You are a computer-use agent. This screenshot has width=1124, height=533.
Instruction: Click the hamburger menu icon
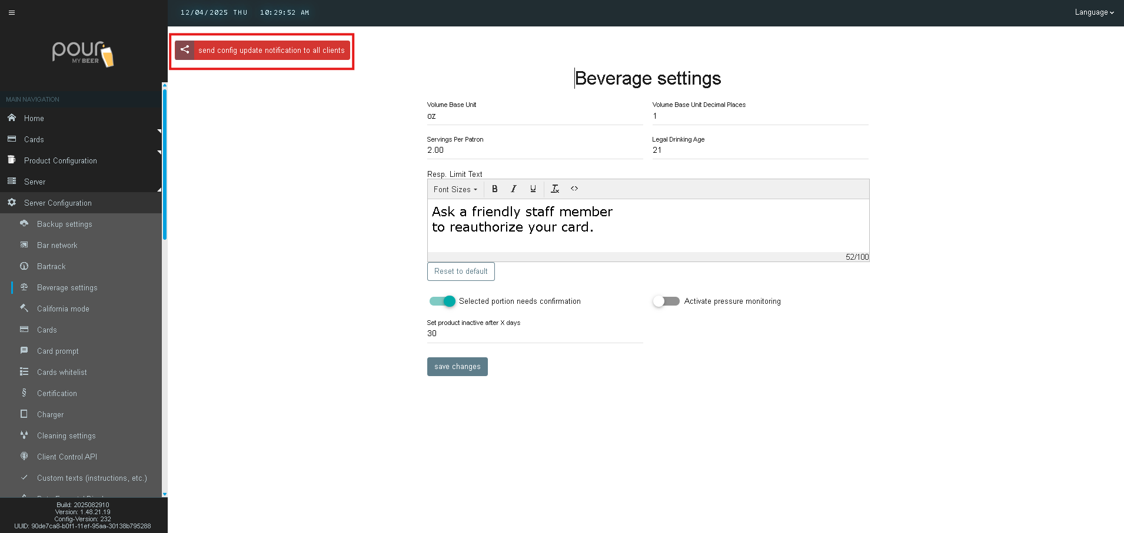[x=12, y=12]
